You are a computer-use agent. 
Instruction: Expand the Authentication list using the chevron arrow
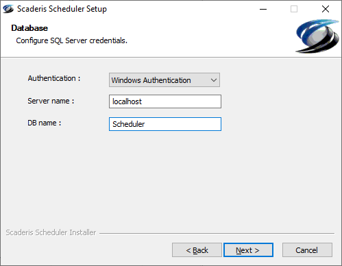[214, 80]
